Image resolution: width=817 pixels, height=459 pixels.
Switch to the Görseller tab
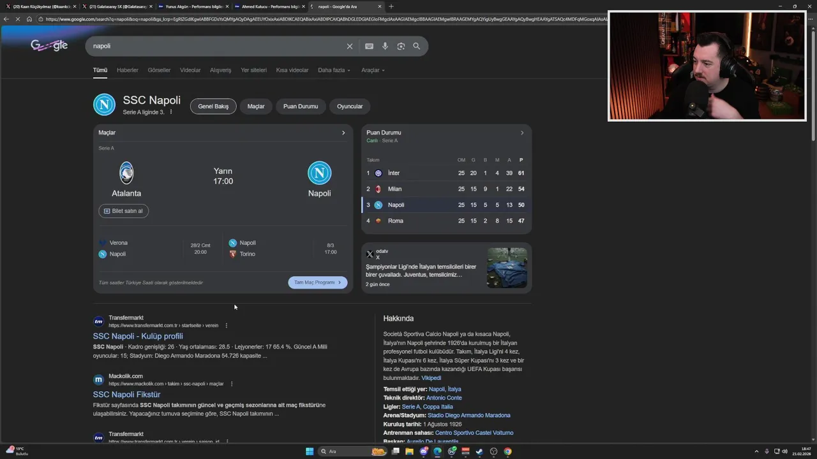coord(159,70)
